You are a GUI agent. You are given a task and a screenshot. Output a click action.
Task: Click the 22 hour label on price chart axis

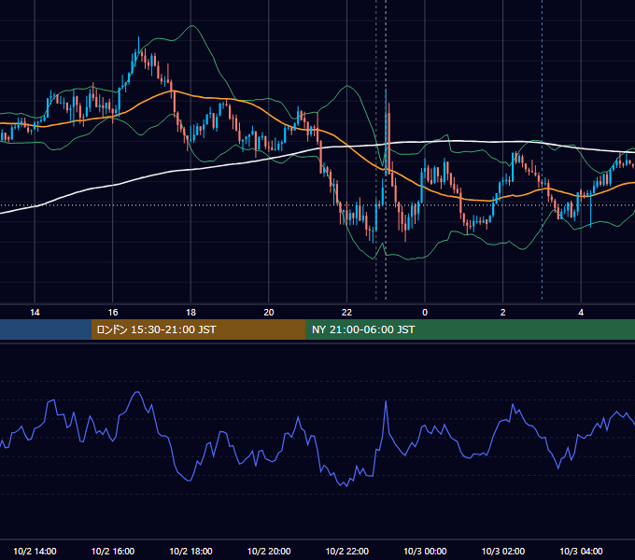tap(346, 313)
